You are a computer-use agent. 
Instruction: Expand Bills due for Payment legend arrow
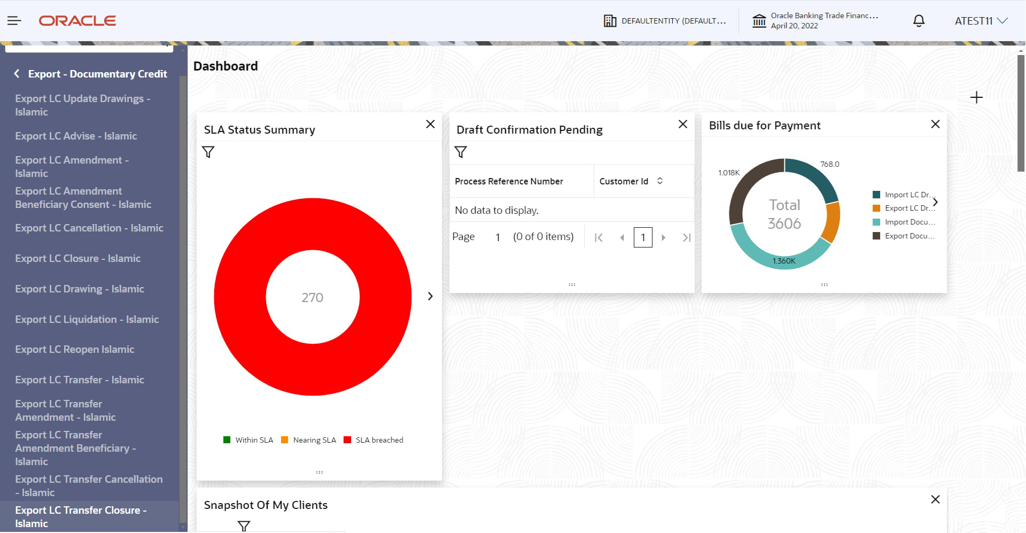(x=935, y=202)
